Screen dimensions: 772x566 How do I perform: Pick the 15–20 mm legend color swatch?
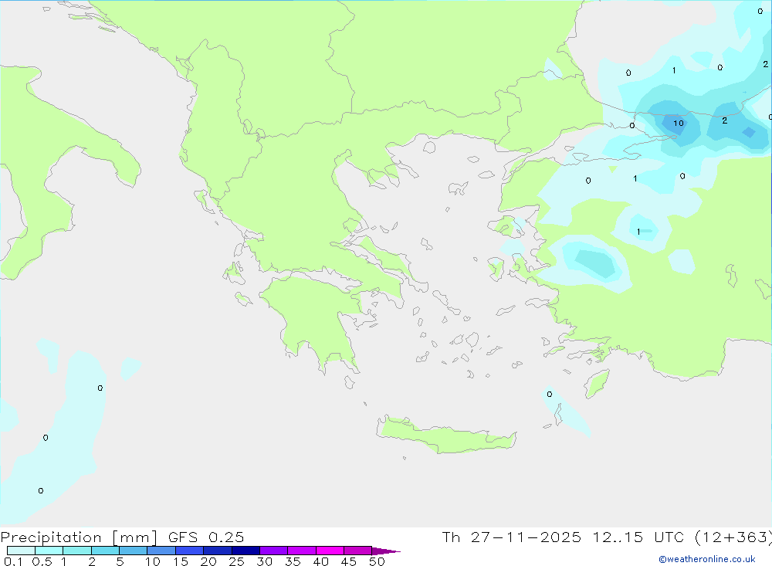pyautogui.click(x=190, y=551)
